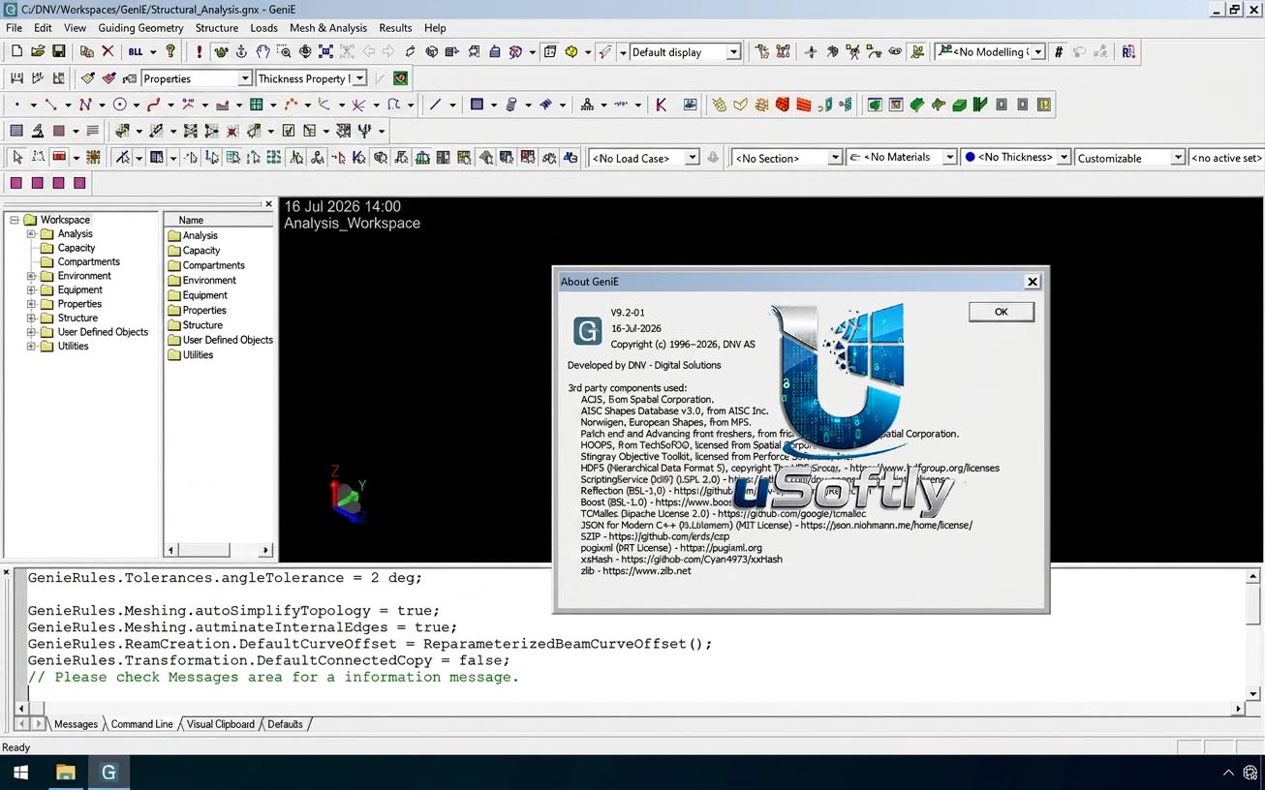Open File Explorer from the taskbar
The width and height of the screenshot is (1265, 790).
click(66, 773)
